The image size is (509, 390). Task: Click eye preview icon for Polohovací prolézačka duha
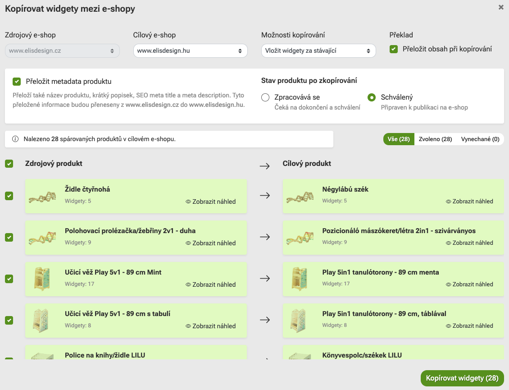point(188,243)
